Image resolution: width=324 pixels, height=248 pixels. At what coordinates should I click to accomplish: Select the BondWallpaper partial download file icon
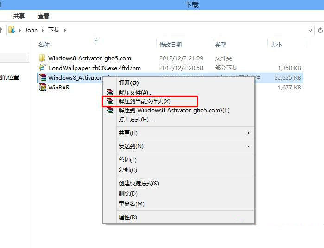(x=42, y=68)
